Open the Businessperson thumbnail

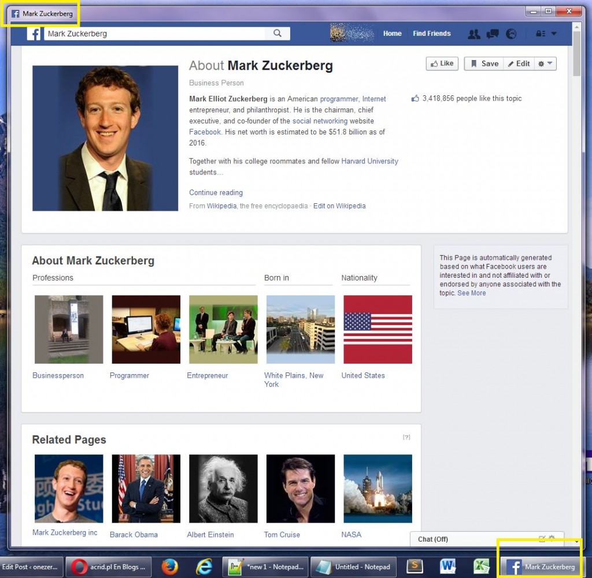(x=69, y=330)
